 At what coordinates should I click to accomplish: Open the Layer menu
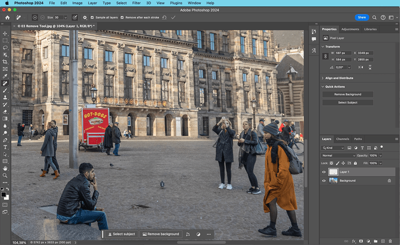pyautogui.click(x=92, y=3)
